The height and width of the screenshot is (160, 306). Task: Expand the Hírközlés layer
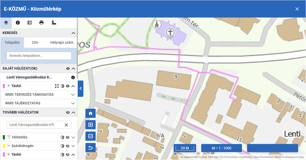(x=73, y=137)
